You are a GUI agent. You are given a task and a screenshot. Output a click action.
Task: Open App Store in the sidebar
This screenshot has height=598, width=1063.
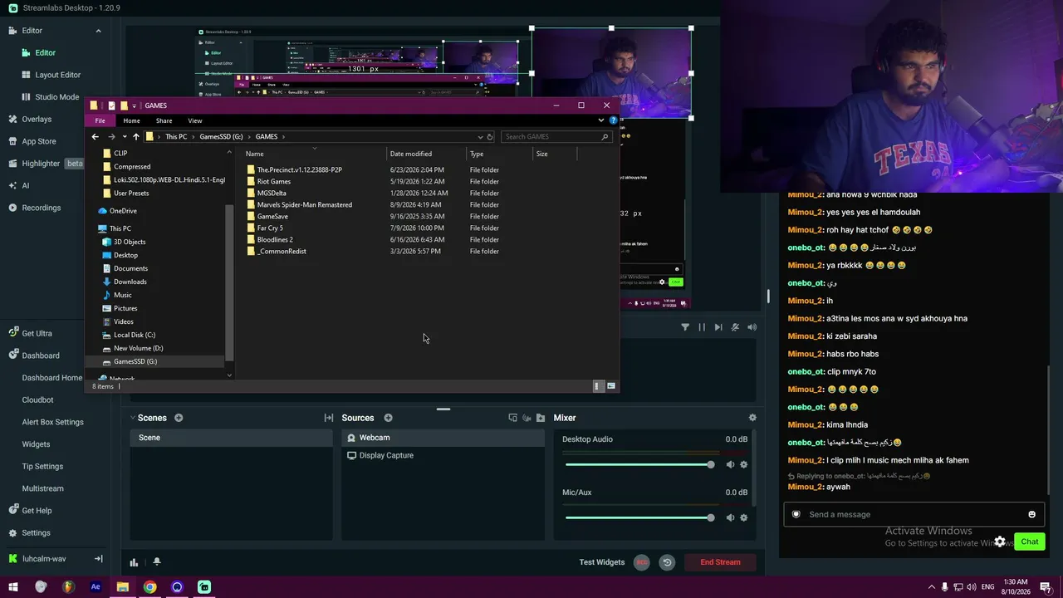click(x=39, y=141)
